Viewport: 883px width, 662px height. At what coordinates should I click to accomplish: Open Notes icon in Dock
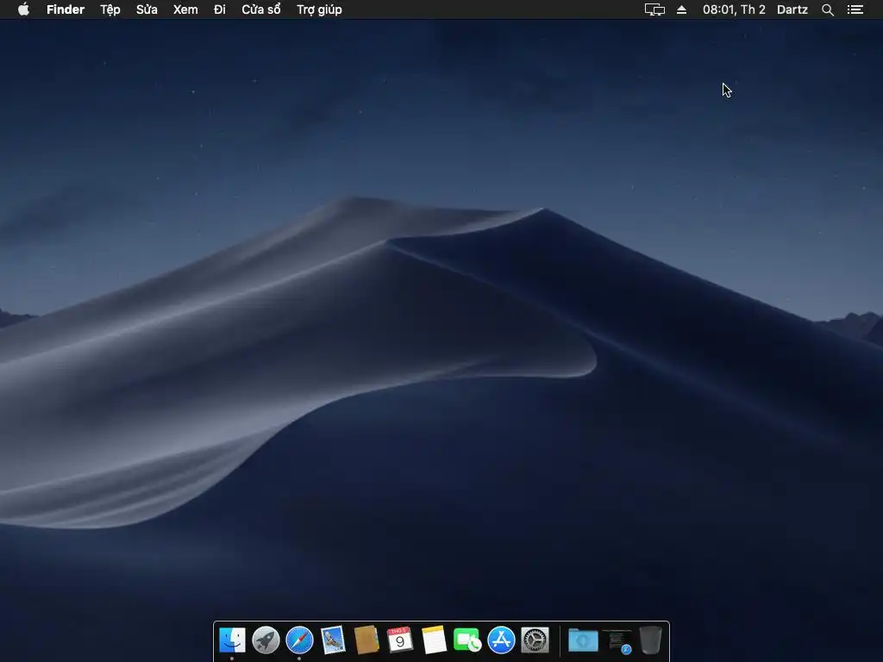434,640
